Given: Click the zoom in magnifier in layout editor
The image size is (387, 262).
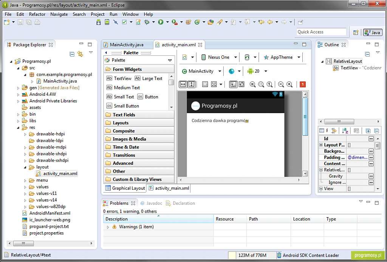Looking at the screenshot, I should tap(289, 84).
